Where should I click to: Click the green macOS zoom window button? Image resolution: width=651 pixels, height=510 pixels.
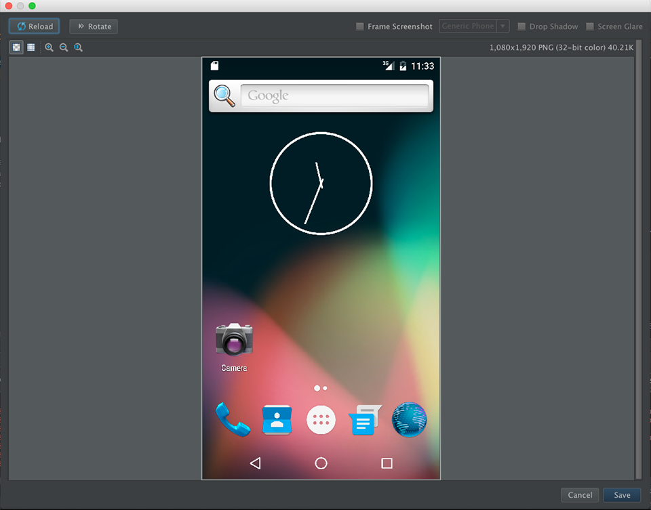[x=32, y=6]
